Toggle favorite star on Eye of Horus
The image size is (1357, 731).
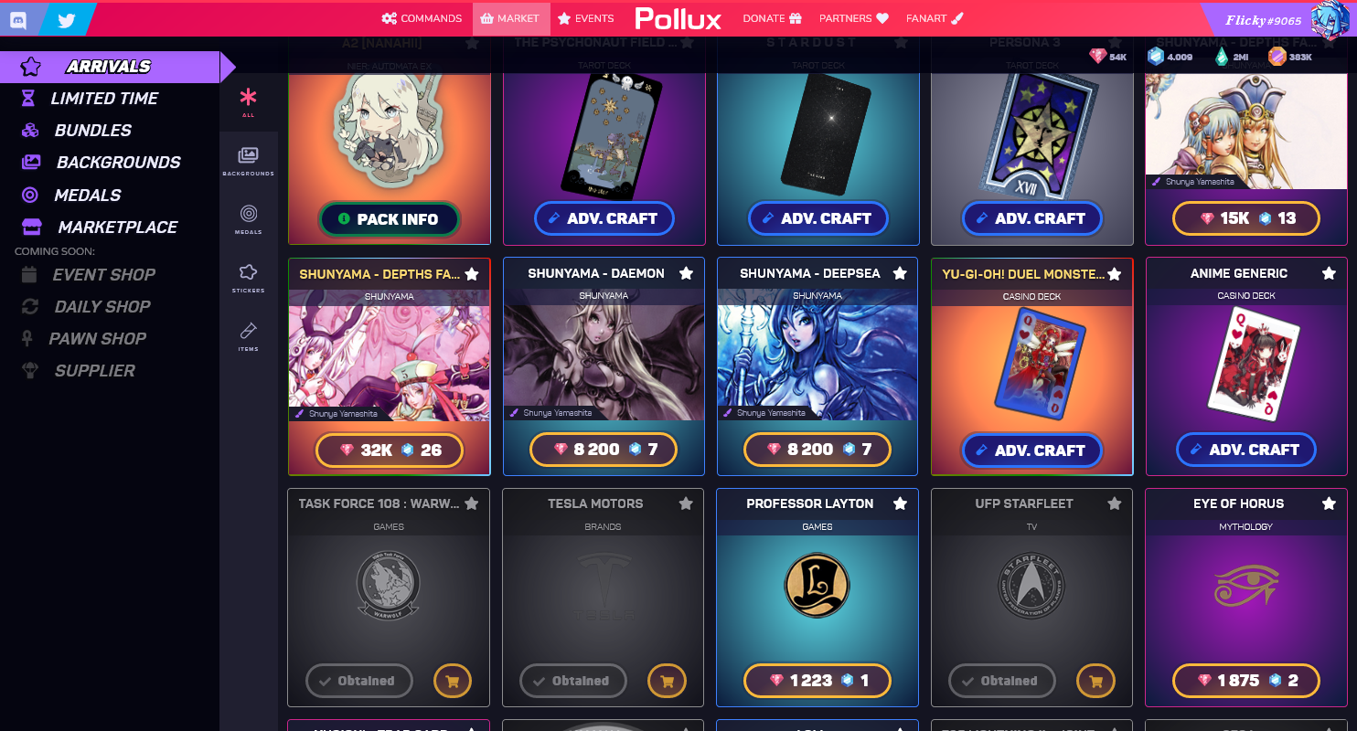click(x=1329, y=503)
